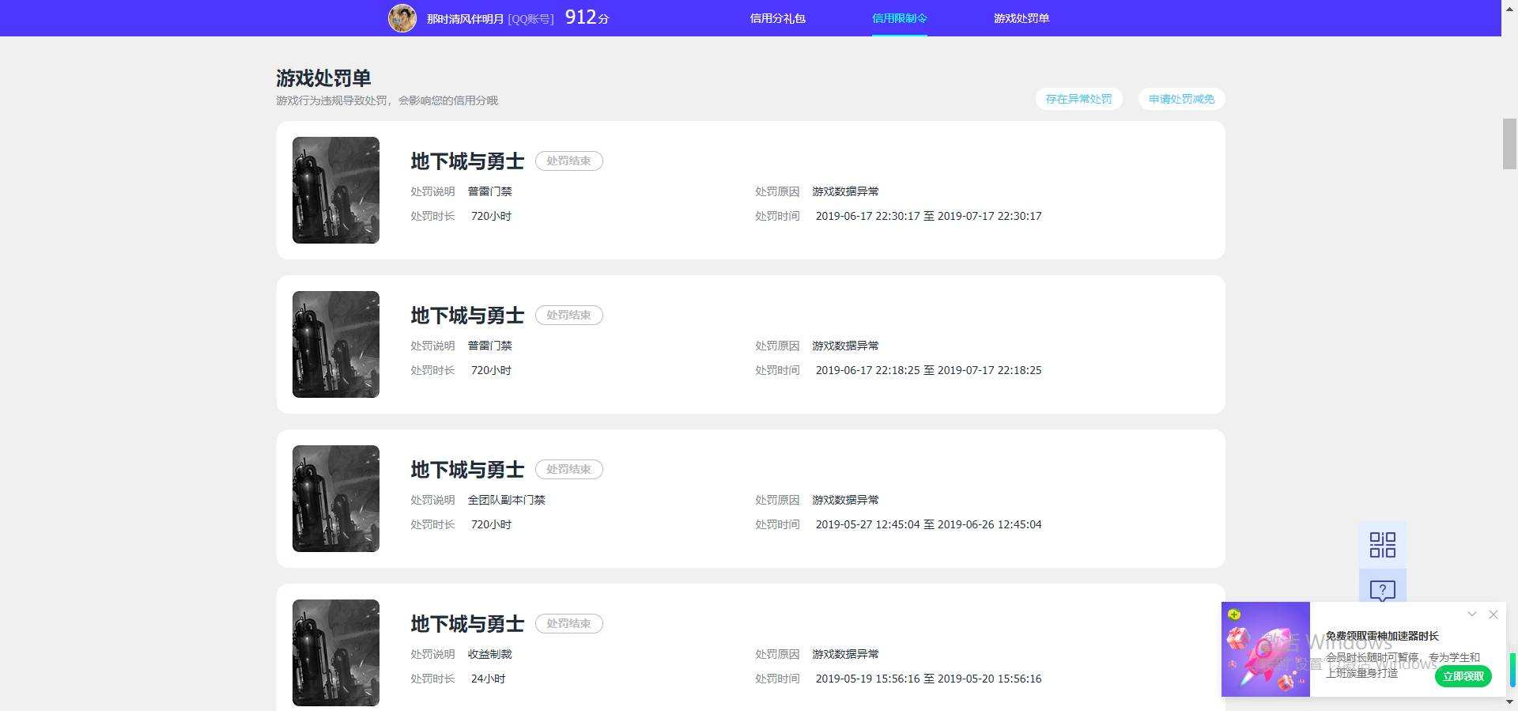Image resolution: width=1518 pixels, height=711 pixels.
Task: Click the user avatar in the header
Action: [402, 17]
